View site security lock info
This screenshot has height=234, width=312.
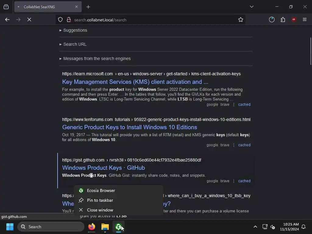click(69, 19)
